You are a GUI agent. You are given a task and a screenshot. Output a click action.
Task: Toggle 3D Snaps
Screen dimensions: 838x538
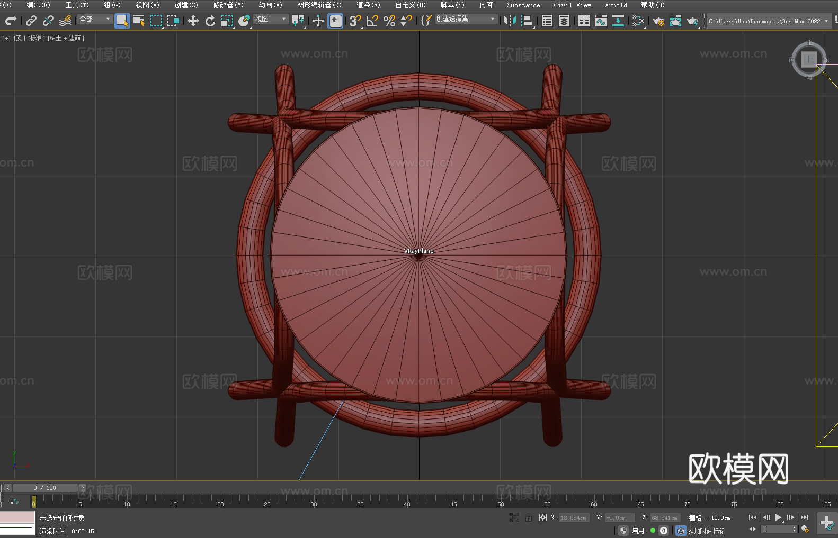click(x=355, y=21)
